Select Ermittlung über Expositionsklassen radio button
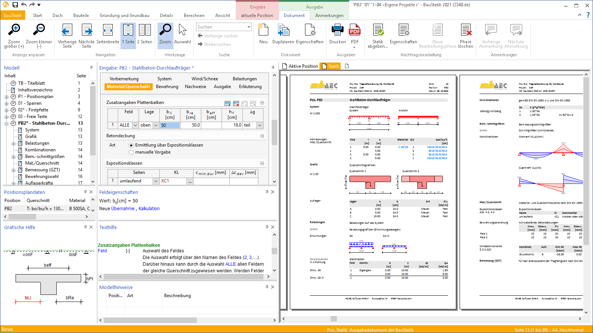 131,145
